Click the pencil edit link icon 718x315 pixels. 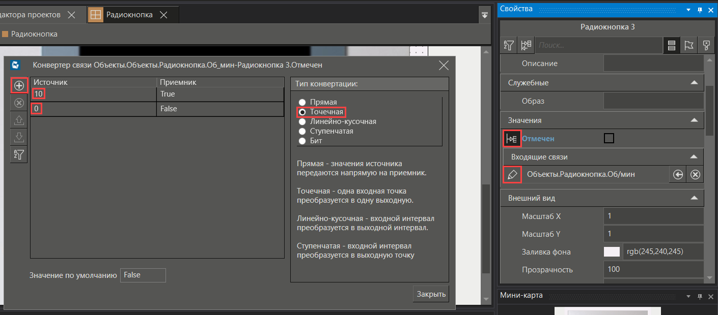tap(512, 174)
